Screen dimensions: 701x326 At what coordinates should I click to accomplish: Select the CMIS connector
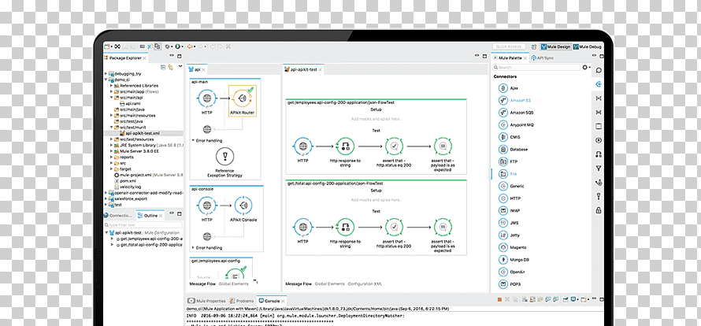click(x=509, y=137)
